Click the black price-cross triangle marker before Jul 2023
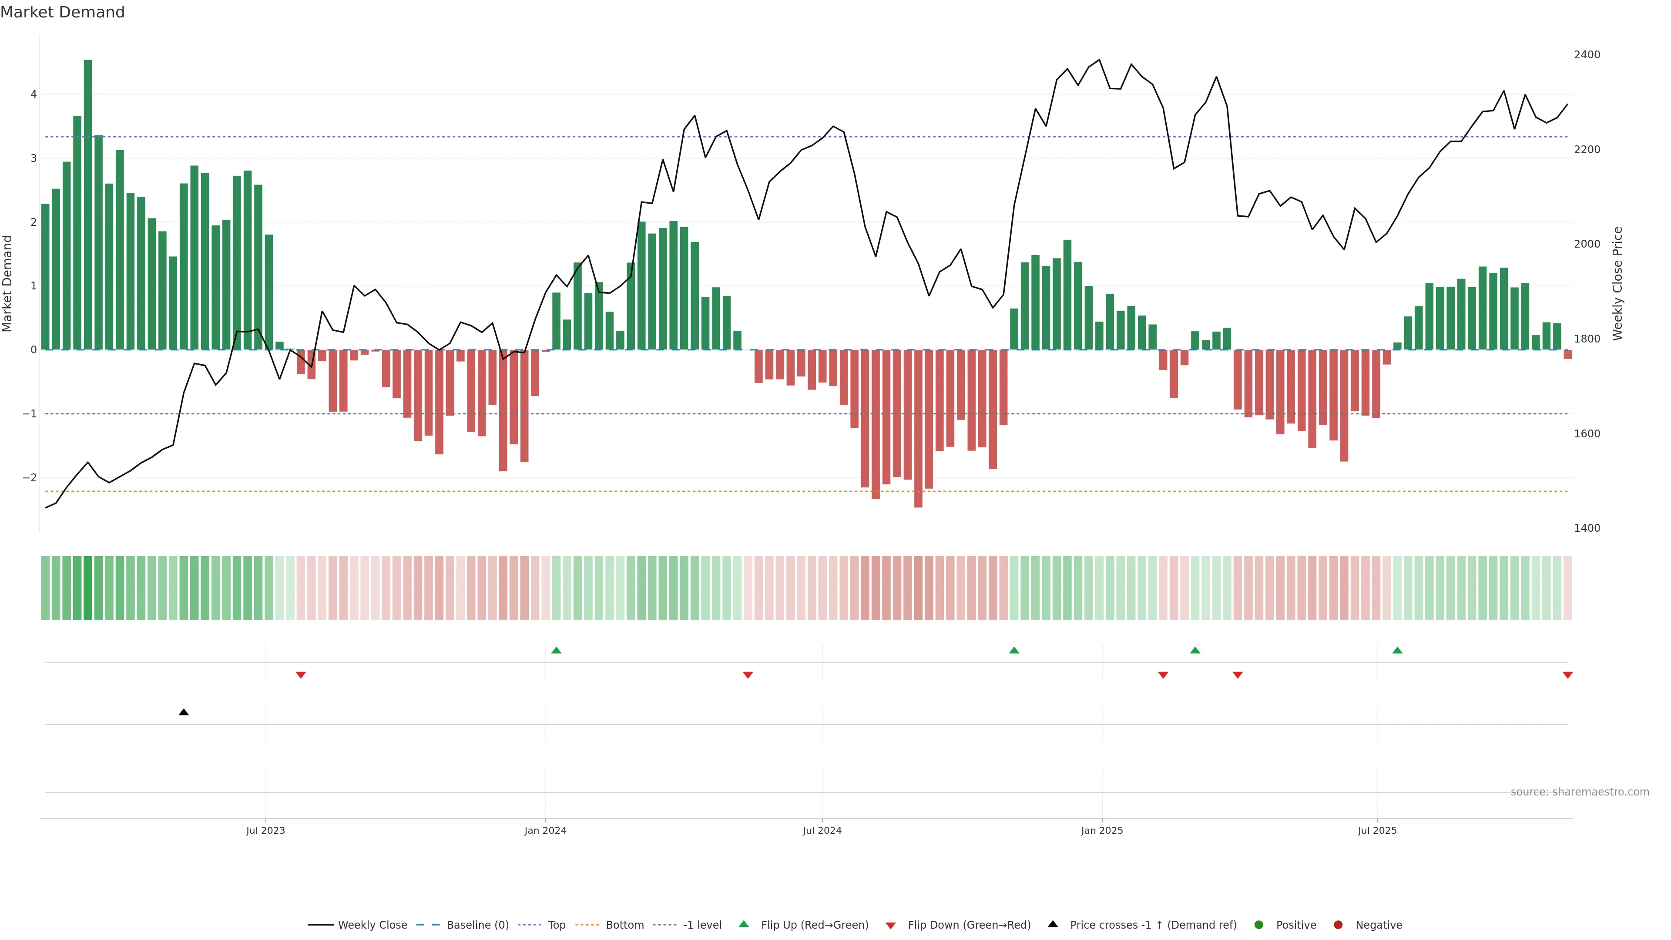Image resolution: width=1671 pixels, height=940 pixels. (184, 712)
